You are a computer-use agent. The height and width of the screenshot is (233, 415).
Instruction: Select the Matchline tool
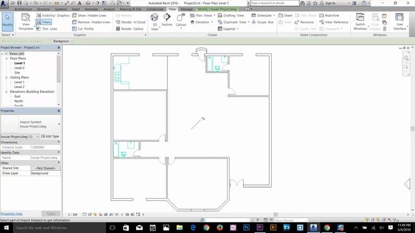point(329,16)
